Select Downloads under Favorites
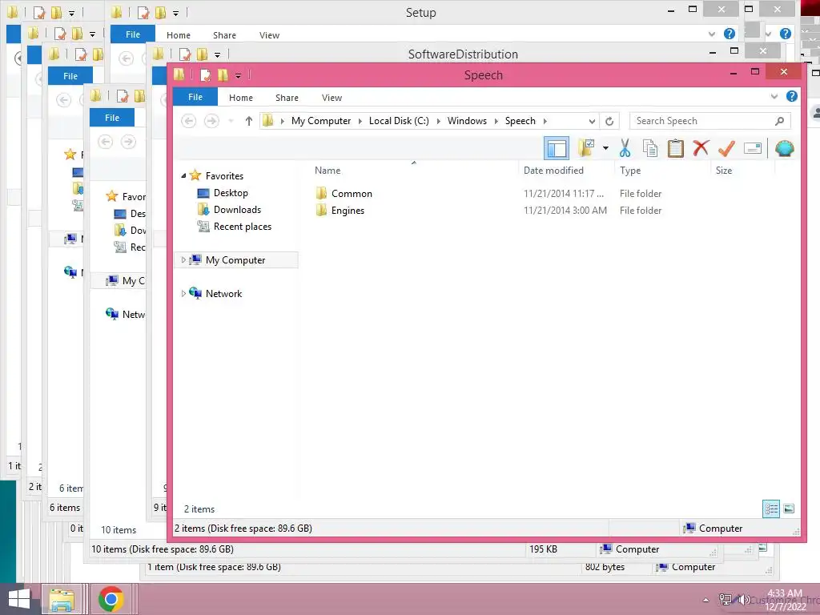Viewport: 820px width, 615px height. pyautogui.click(x=237, y=210)
